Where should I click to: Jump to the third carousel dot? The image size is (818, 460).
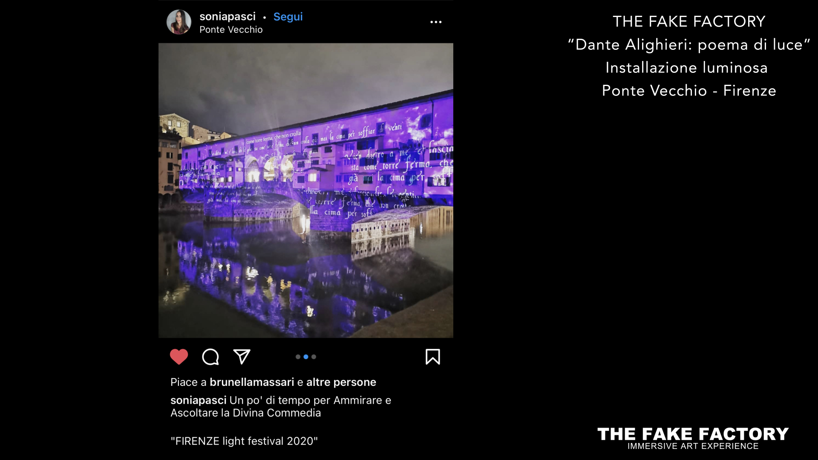click(x=314, y=357)
